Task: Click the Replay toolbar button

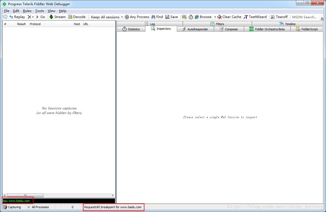Action: (17, 17)
